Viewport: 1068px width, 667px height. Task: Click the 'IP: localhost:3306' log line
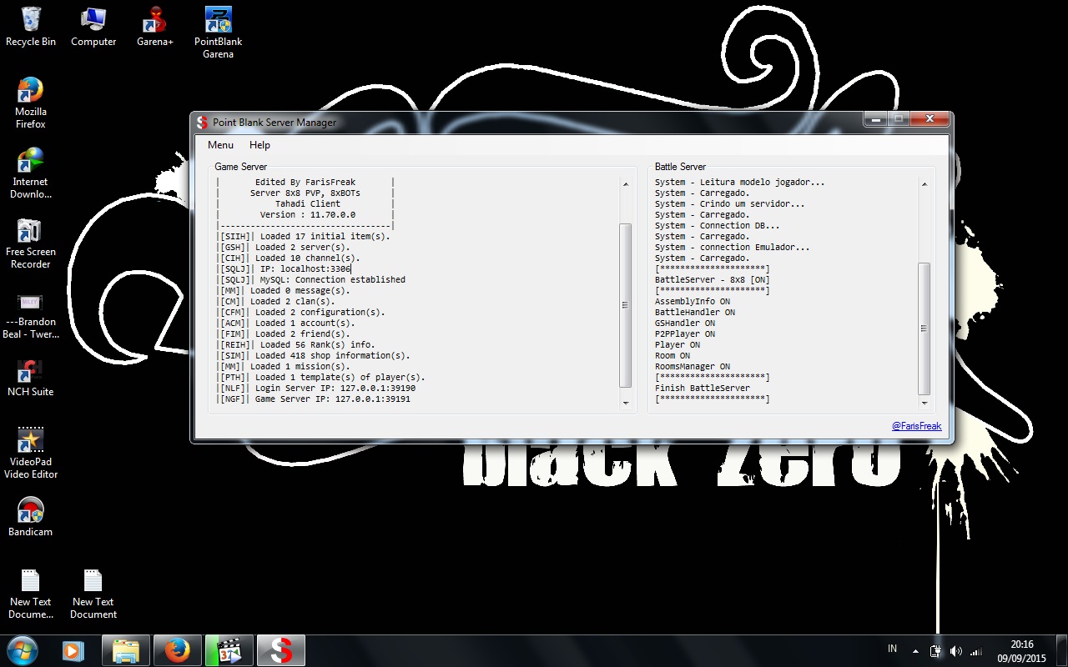point(305,268)
